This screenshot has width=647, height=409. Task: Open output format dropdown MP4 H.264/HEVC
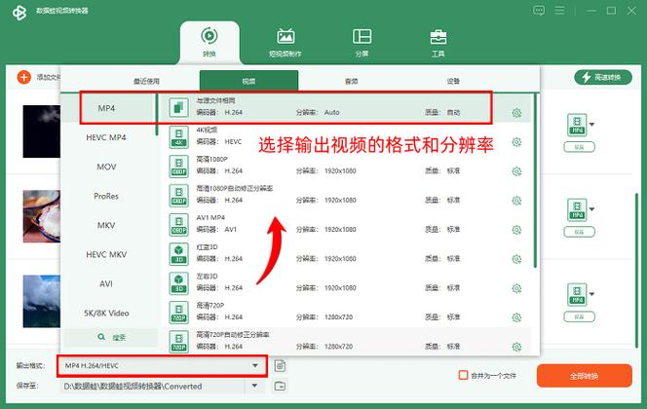click(162, 366)
